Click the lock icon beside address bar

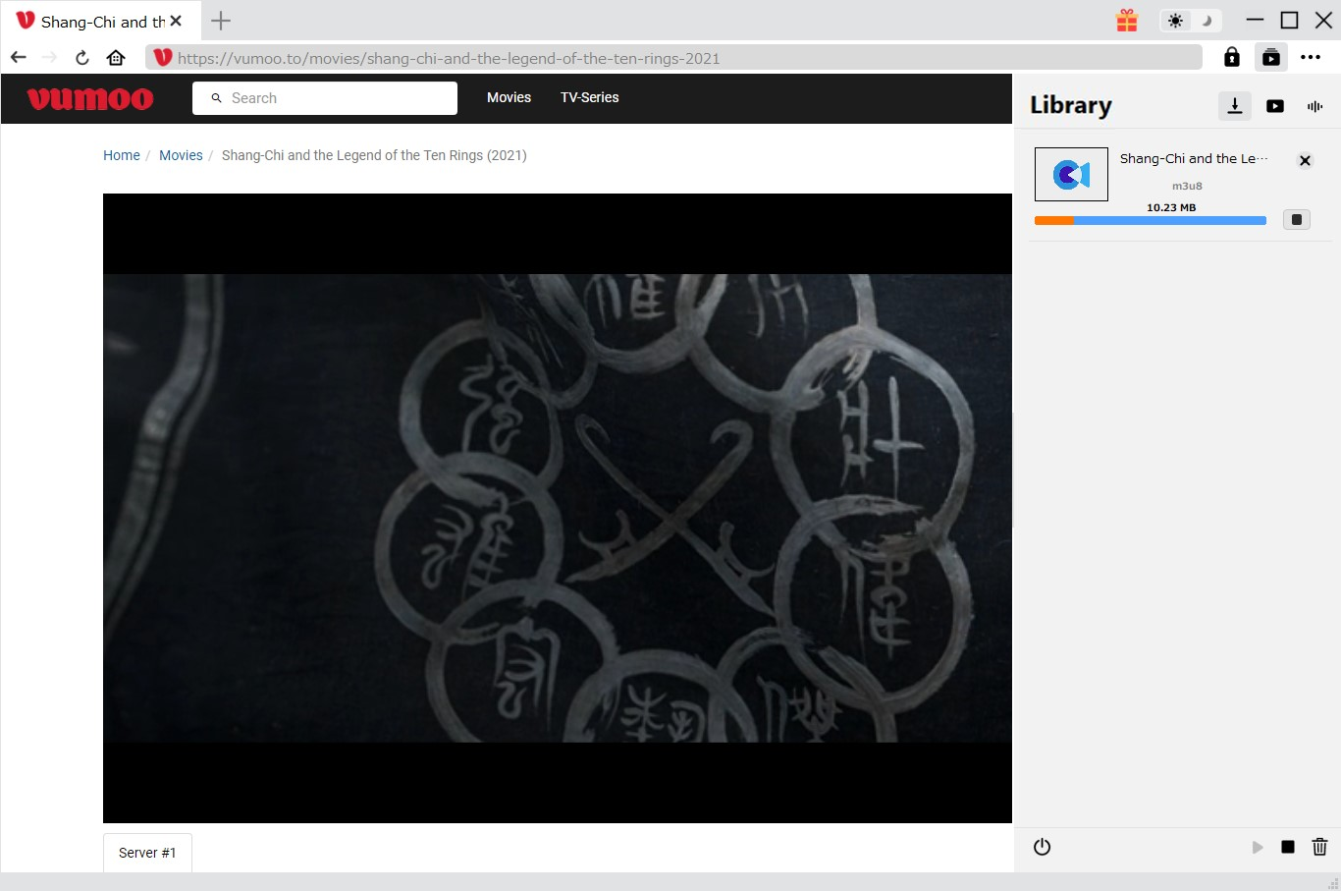point(1232,58)
